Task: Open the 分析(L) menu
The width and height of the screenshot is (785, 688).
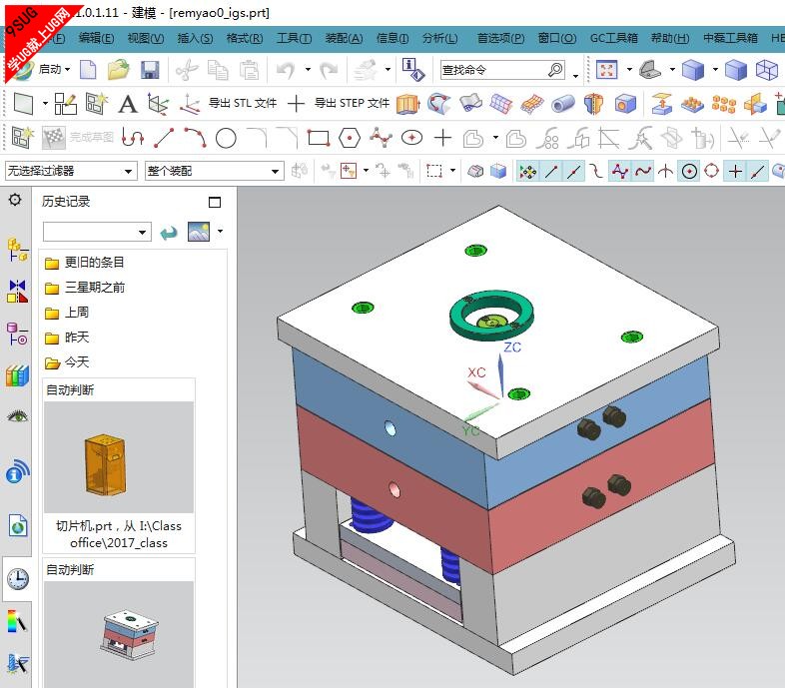Action: 440,39
